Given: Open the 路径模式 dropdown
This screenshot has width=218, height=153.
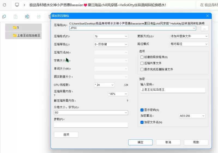Looking at the screenshot, I should coord(189,44).
